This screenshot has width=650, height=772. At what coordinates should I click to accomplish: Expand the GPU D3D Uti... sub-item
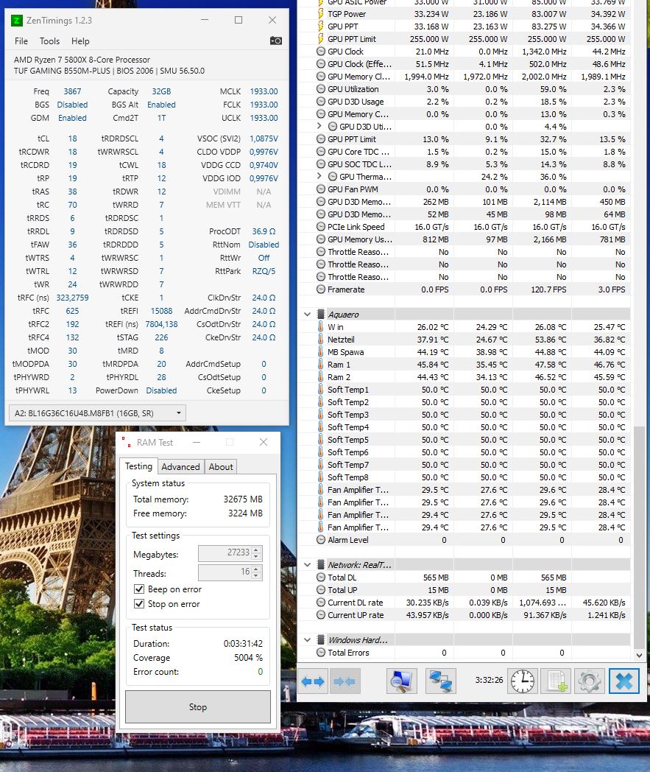(x=319, y=127)
